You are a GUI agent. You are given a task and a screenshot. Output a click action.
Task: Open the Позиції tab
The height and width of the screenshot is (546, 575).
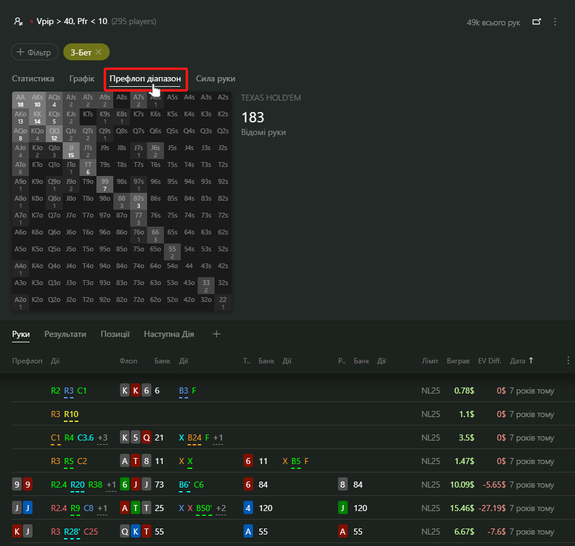pos(115,334)
